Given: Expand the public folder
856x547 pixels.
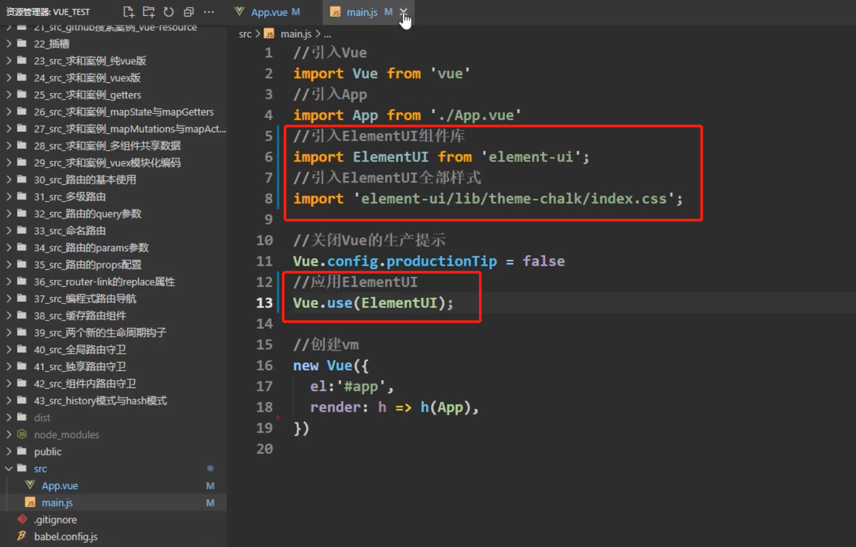Looking at the screenshot, I should click(9, 451).
